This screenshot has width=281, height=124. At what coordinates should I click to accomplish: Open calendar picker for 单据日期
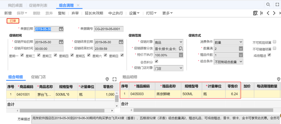(x=61, y=29)
